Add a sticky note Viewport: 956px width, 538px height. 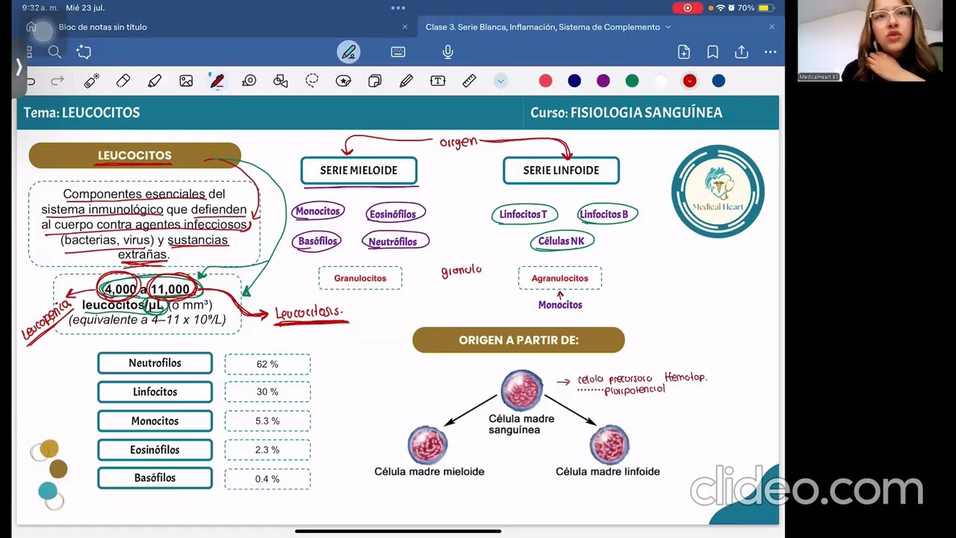(375, 81)
